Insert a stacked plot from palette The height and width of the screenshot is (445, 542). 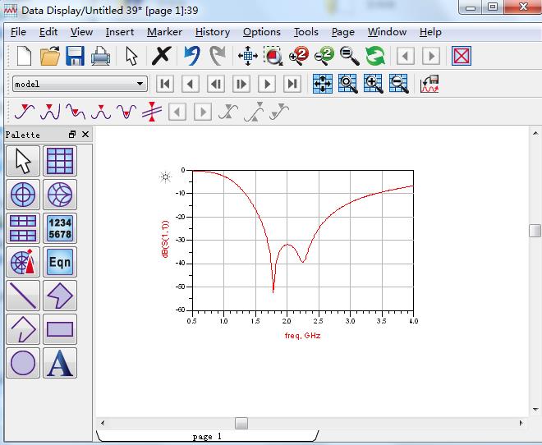23,228
